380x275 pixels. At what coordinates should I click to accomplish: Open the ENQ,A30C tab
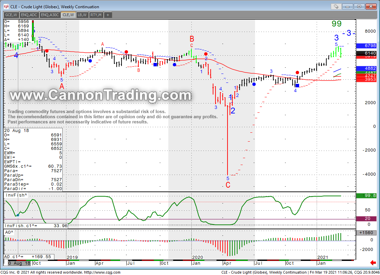(50, 15)
